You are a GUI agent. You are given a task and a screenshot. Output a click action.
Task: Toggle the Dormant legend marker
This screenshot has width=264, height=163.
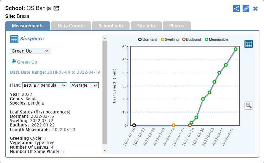(140, 40)
